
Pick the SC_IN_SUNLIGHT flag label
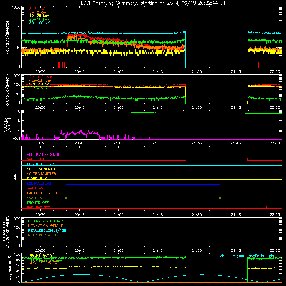point(41,169)
